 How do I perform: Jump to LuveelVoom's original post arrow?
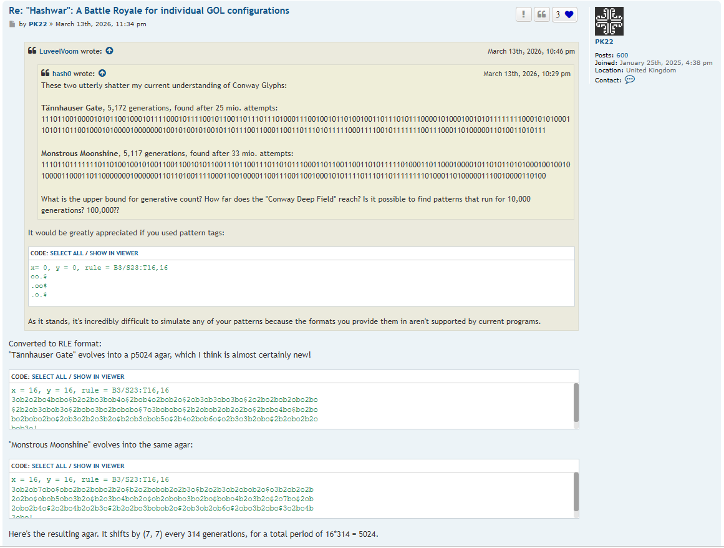coord(109,51)
